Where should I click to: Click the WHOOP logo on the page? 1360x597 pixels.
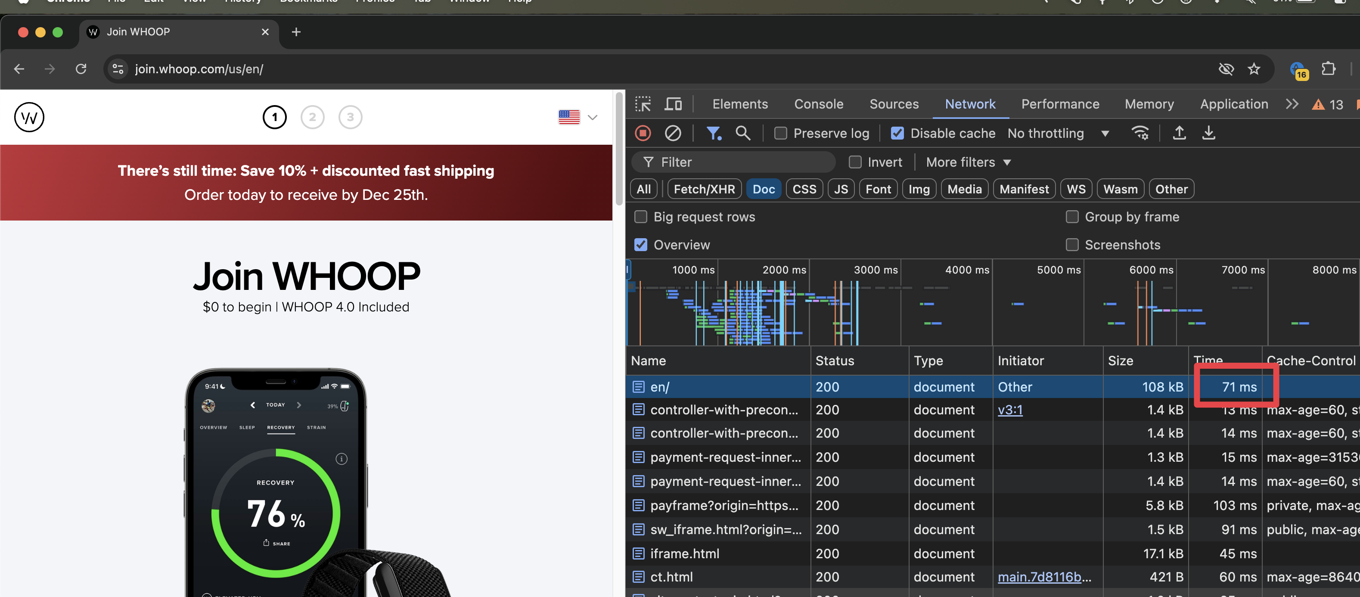(x=29, y=117)
